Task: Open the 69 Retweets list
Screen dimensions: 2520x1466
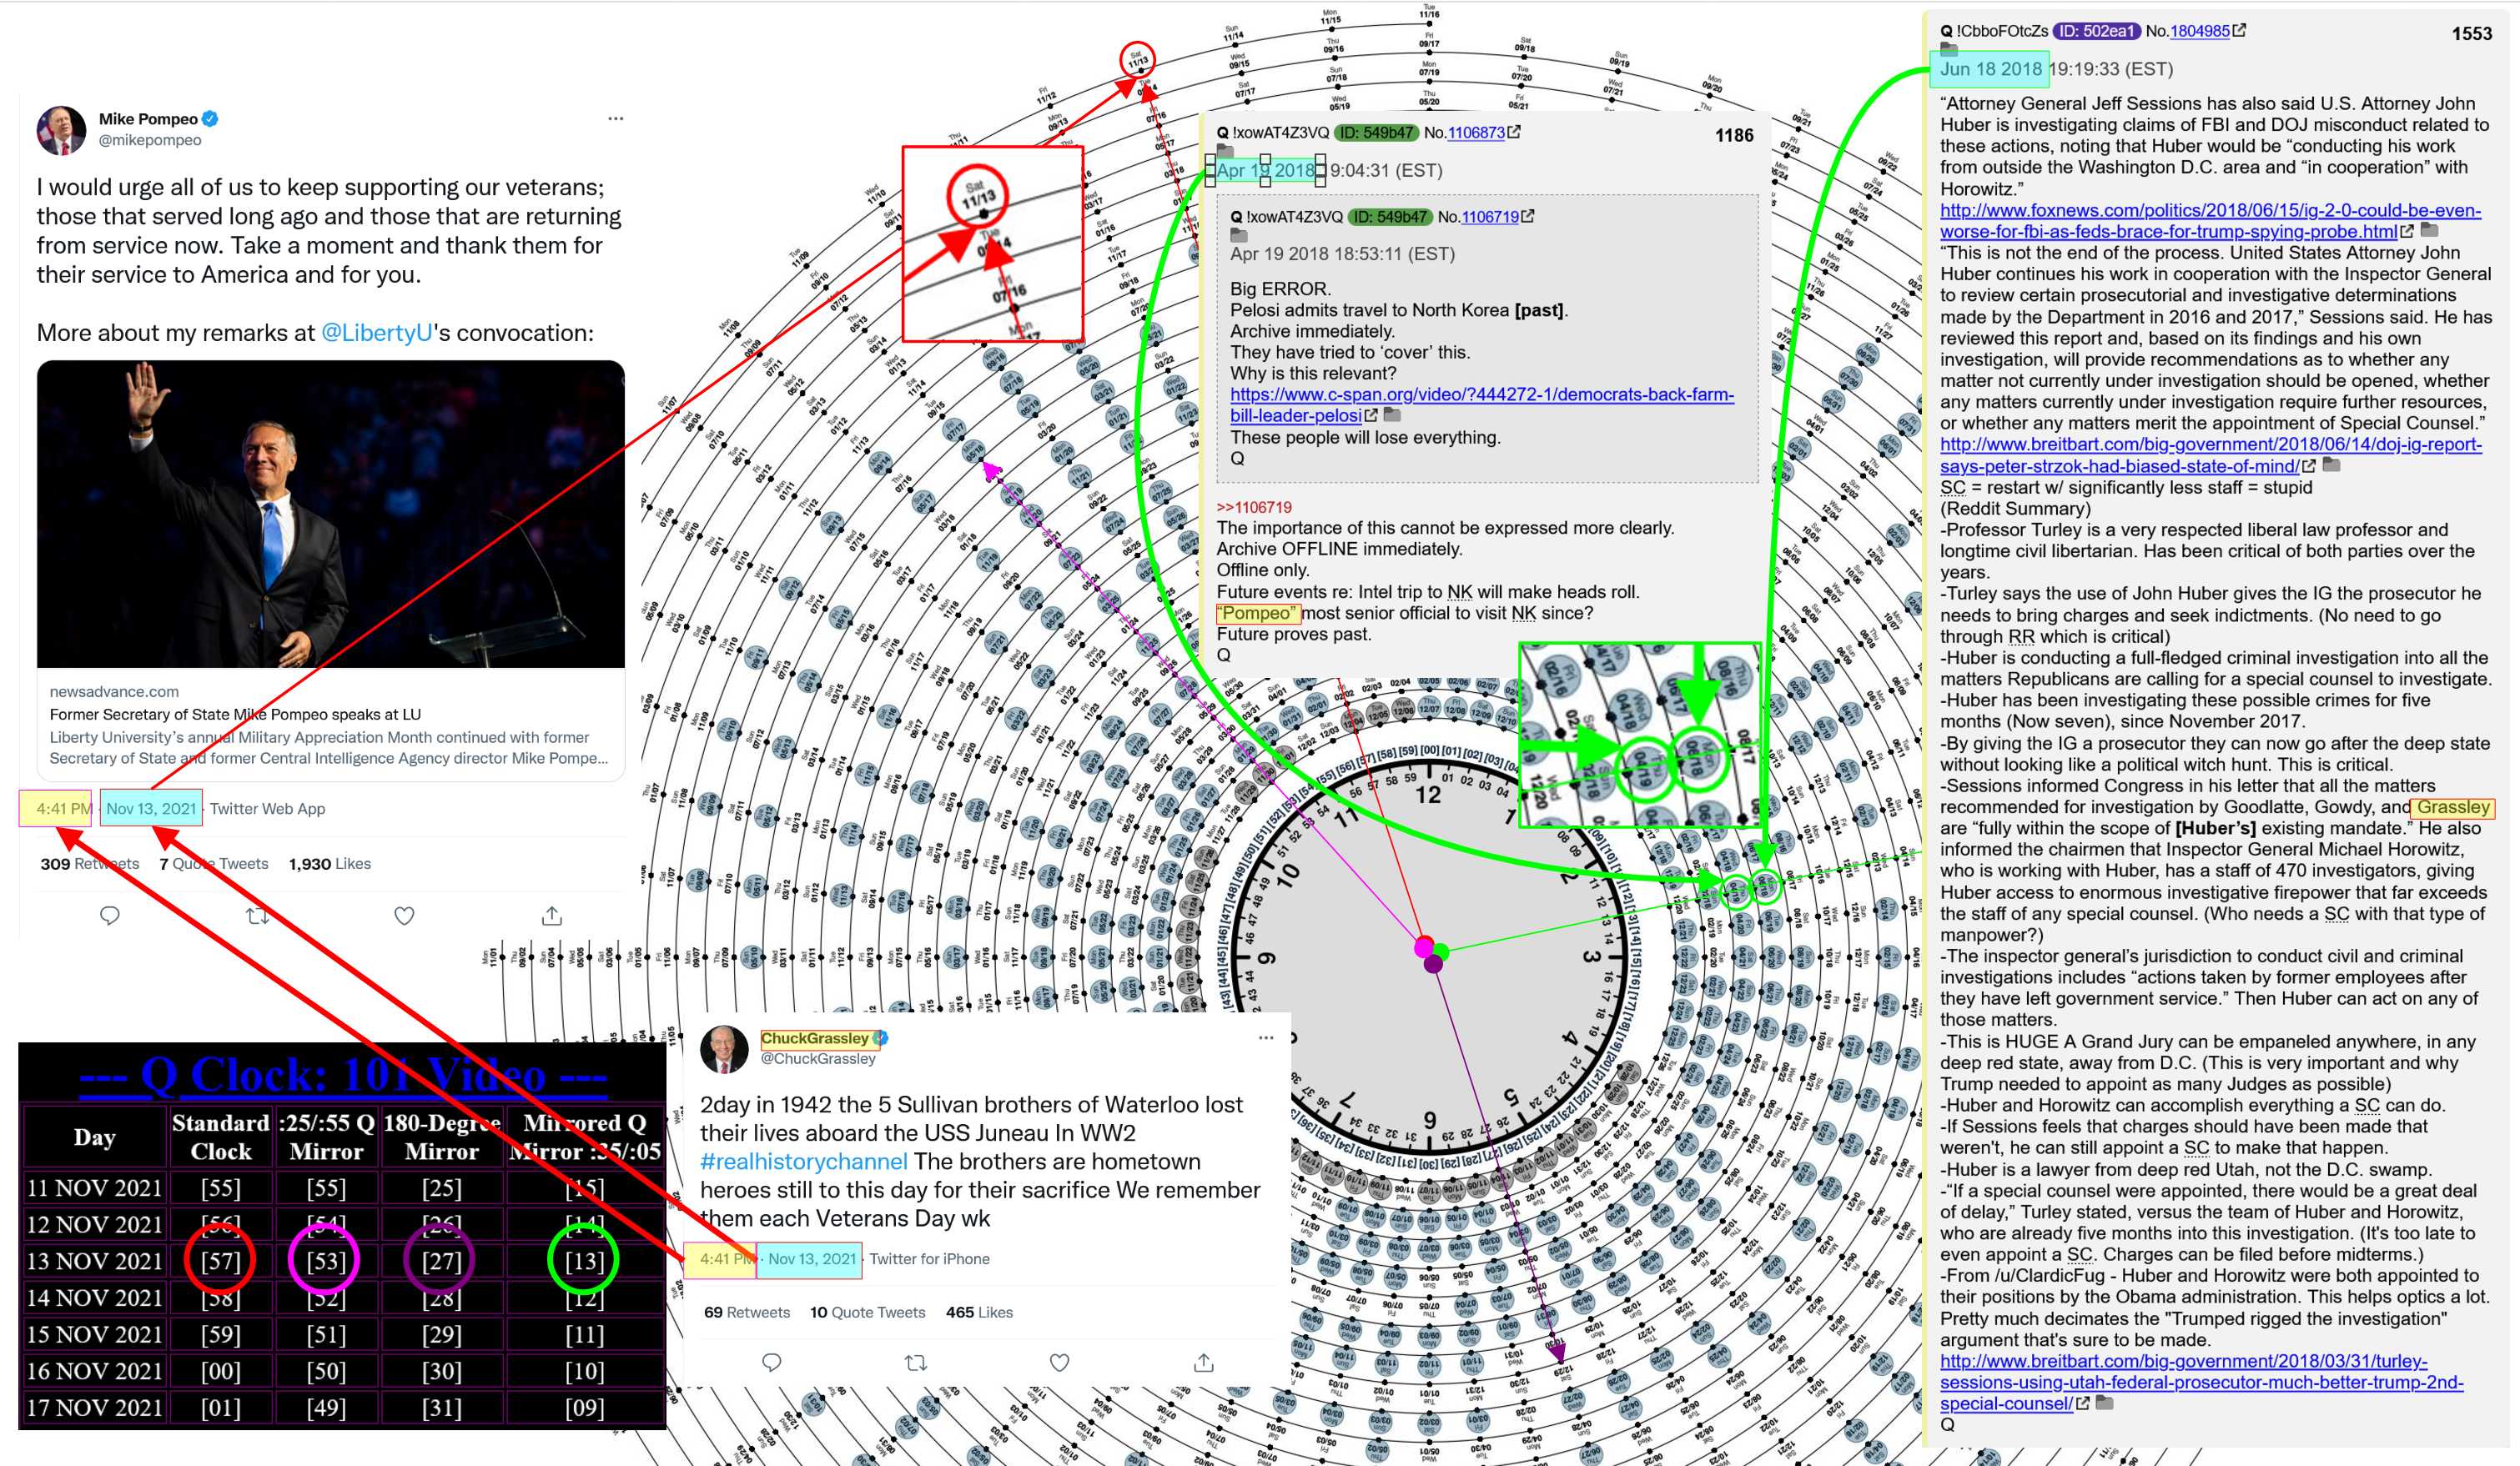Action: coord(747,1312)
